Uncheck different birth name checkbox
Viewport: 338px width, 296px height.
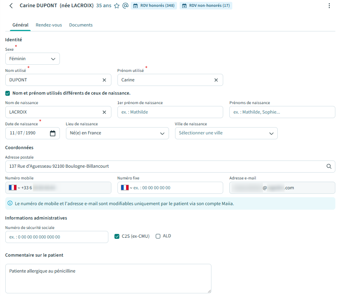pyautogui.click(x=8, y=93)
